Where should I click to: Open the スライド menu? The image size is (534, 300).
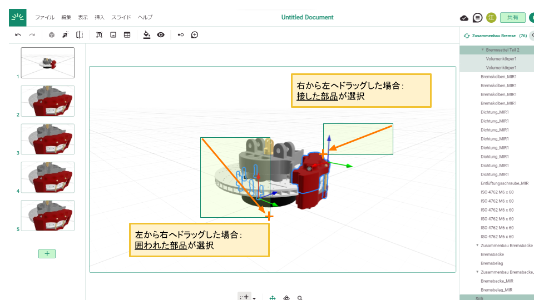121,17
